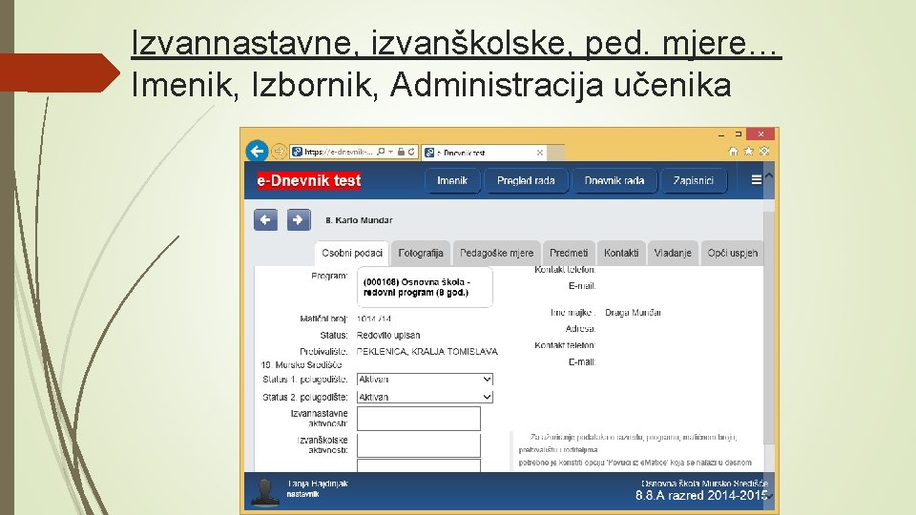
Task: Click Osnovna škola Mursko Središće footer text
Action: point(704,484)
